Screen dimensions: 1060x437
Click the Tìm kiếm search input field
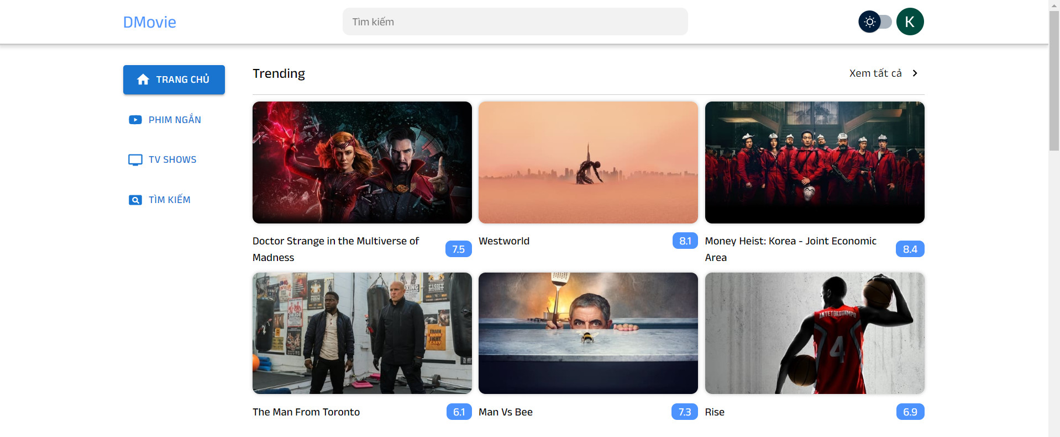click(515, 22)
